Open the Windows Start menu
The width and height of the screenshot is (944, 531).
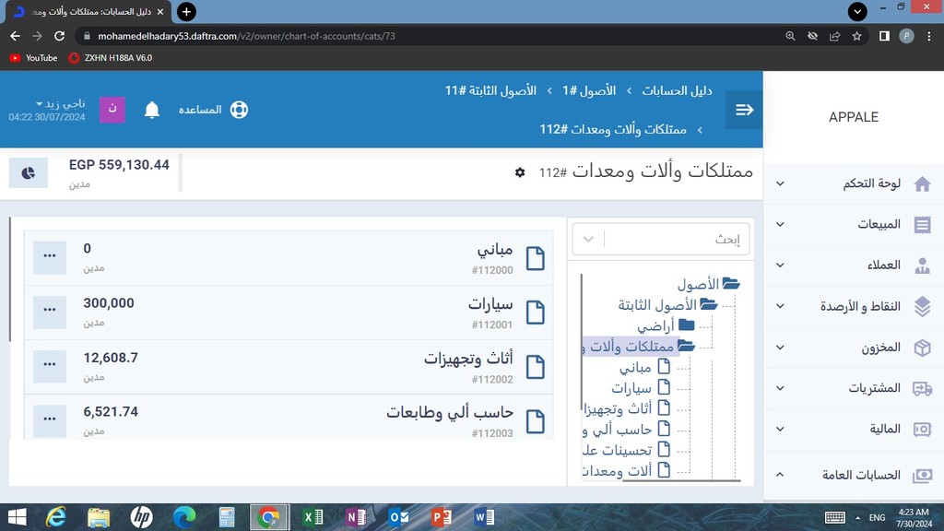(17, 517)
